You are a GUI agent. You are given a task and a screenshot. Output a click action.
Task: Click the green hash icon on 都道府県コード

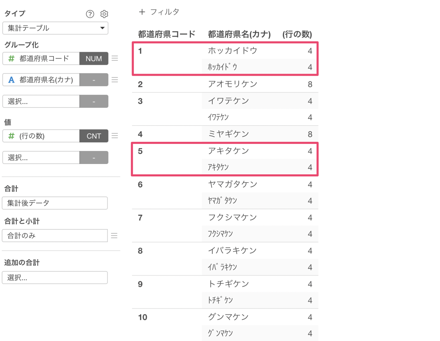pos(11,59)
